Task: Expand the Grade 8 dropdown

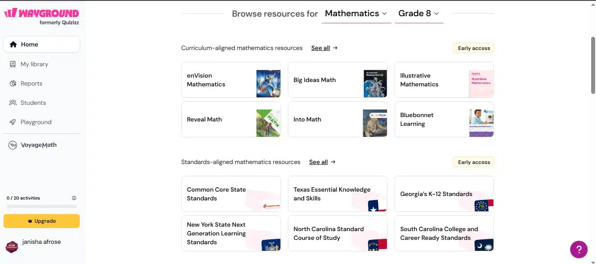Action: point(419,14)
